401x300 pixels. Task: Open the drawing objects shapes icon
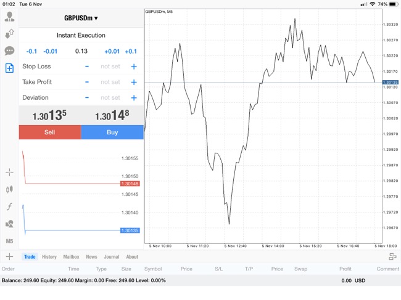[9, 224]
